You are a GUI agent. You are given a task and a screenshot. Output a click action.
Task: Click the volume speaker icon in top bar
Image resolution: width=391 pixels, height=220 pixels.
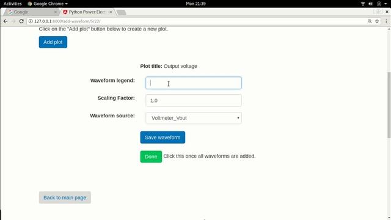(x=371, y=4)
